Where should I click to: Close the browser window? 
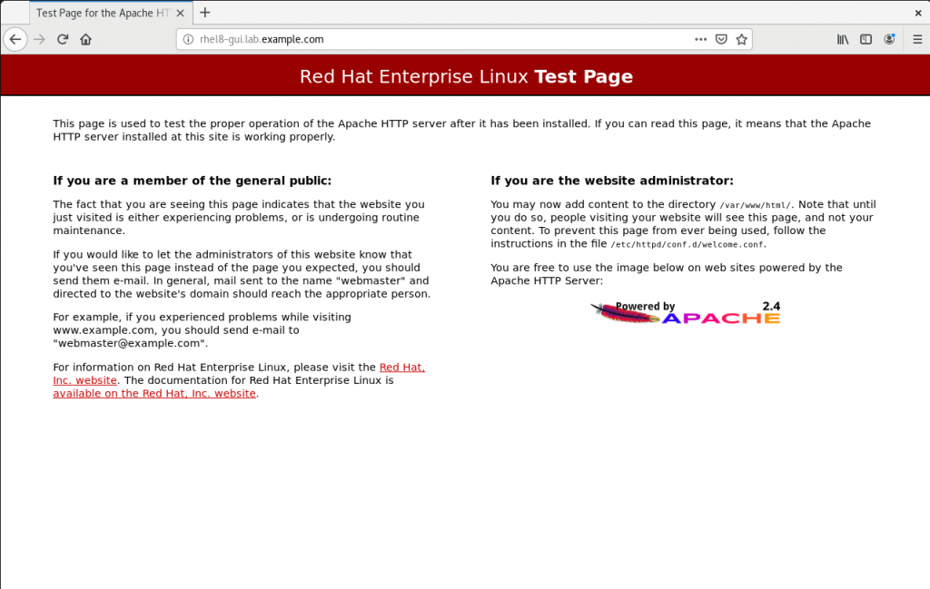pyautogui.click(x=918, y=13)
